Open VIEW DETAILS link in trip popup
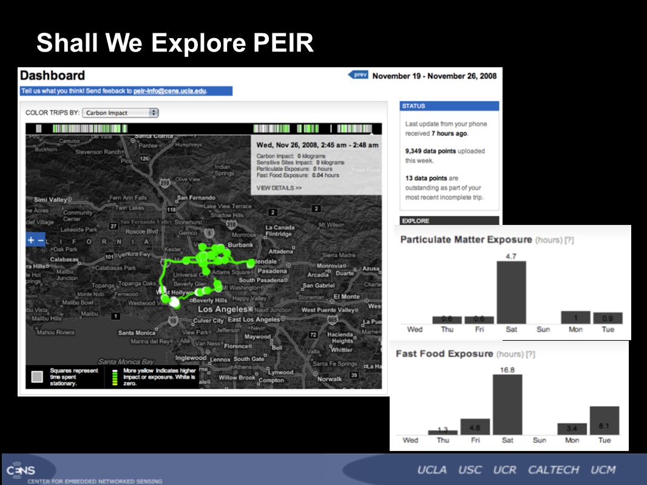Viewport: 647px width, 485px height. point(279,188)
